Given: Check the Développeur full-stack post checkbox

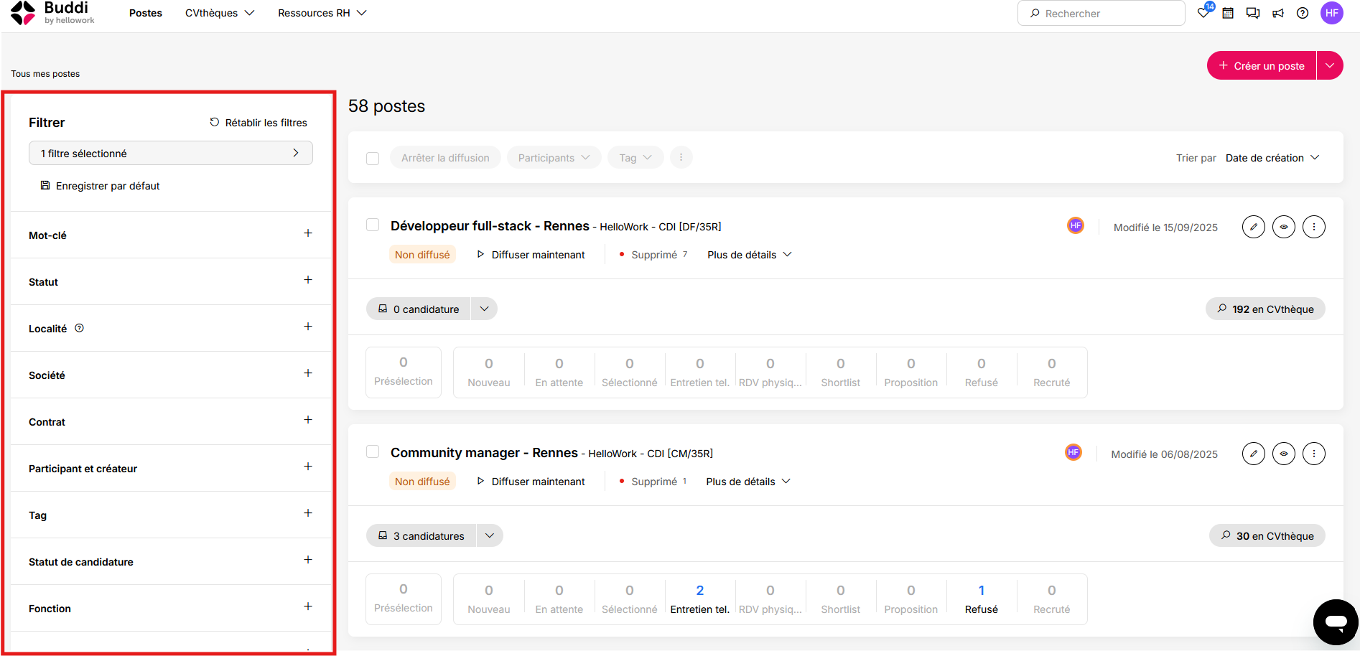Looking at the screenshot, I should coord(373,225).
